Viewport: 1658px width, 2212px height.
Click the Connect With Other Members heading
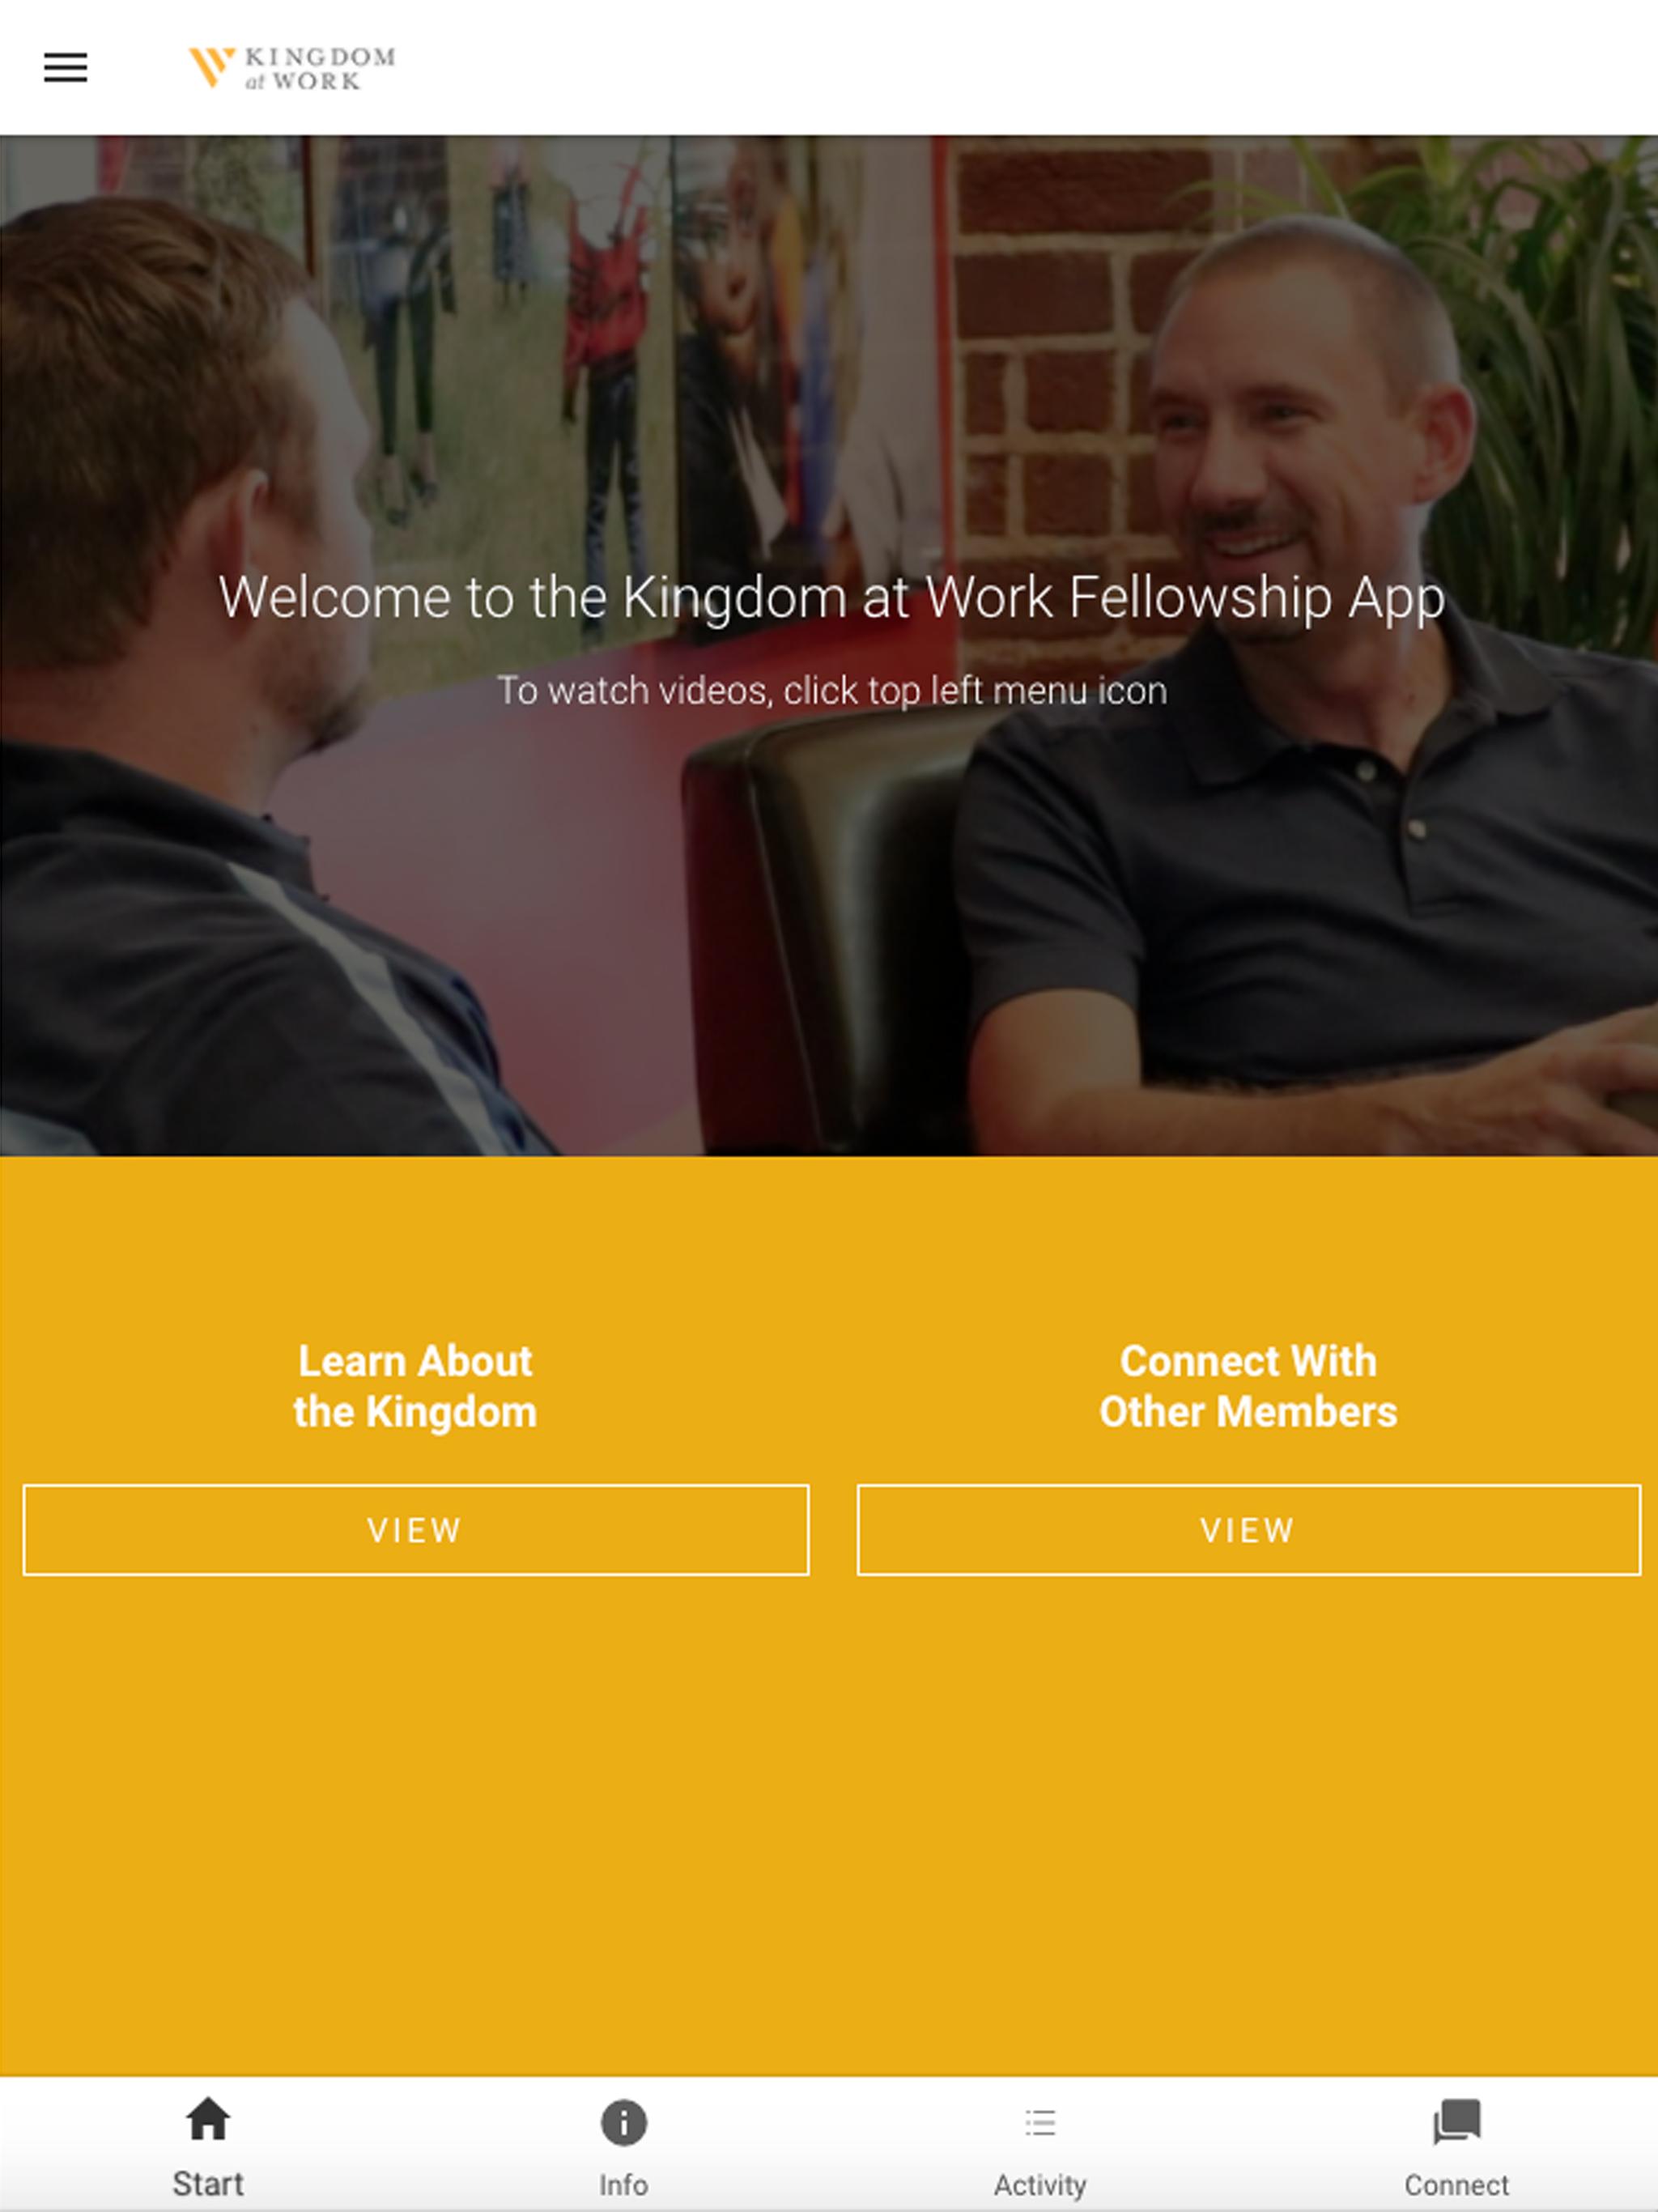pos(1248,1387)
